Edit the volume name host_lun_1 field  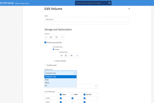(x=87, y=19)
